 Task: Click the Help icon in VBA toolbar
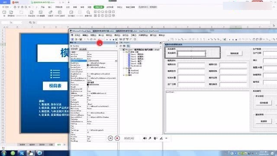tap(135, 39)
